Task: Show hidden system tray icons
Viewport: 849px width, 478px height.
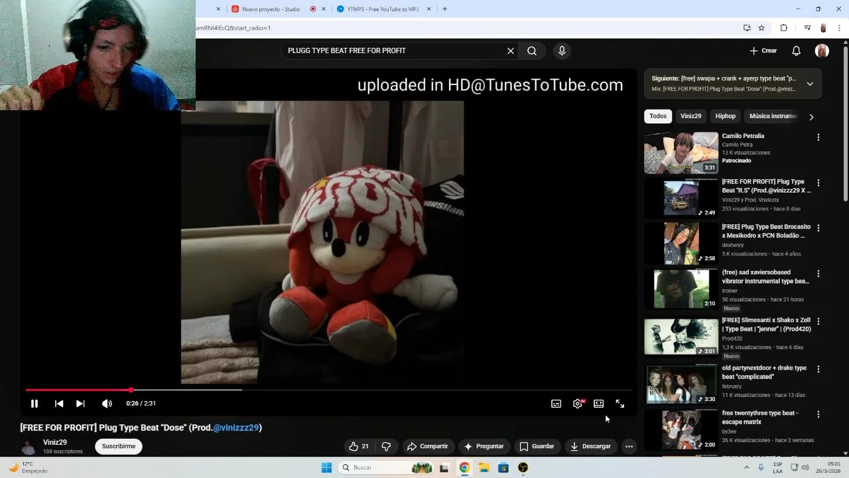Action: [x=747, y=467]
